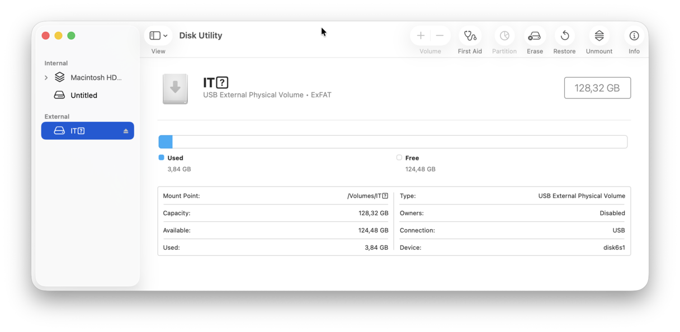Click the Remove Volume minus icon
680x332 pixels.
tap(440, 35)
